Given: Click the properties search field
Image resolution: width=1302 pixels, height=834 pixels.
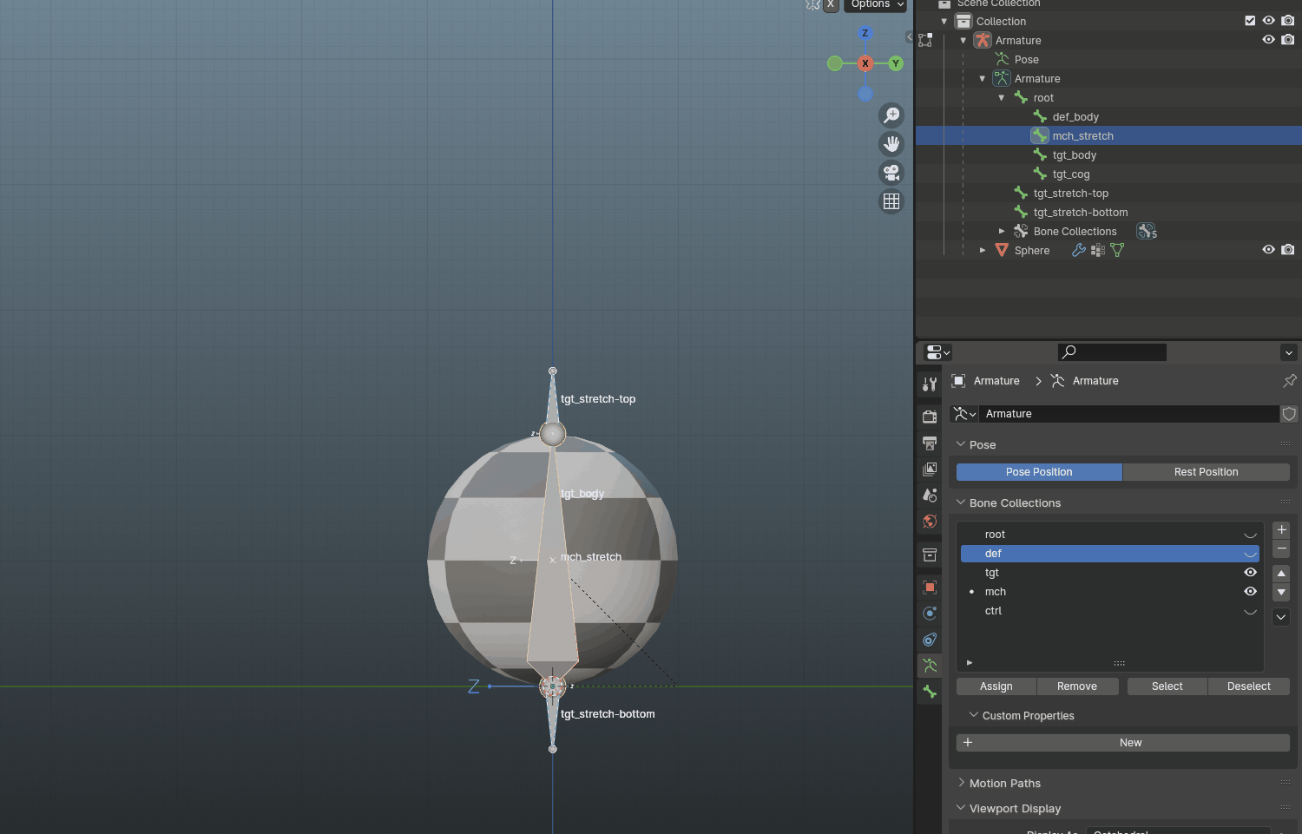Looking at the screenshot, I should 1112,351.
